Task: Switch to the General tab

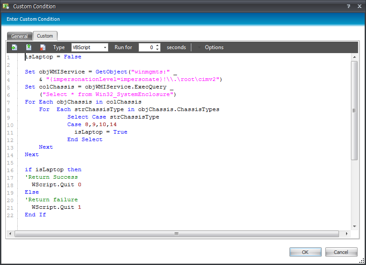Action: [x=19, y=36]
